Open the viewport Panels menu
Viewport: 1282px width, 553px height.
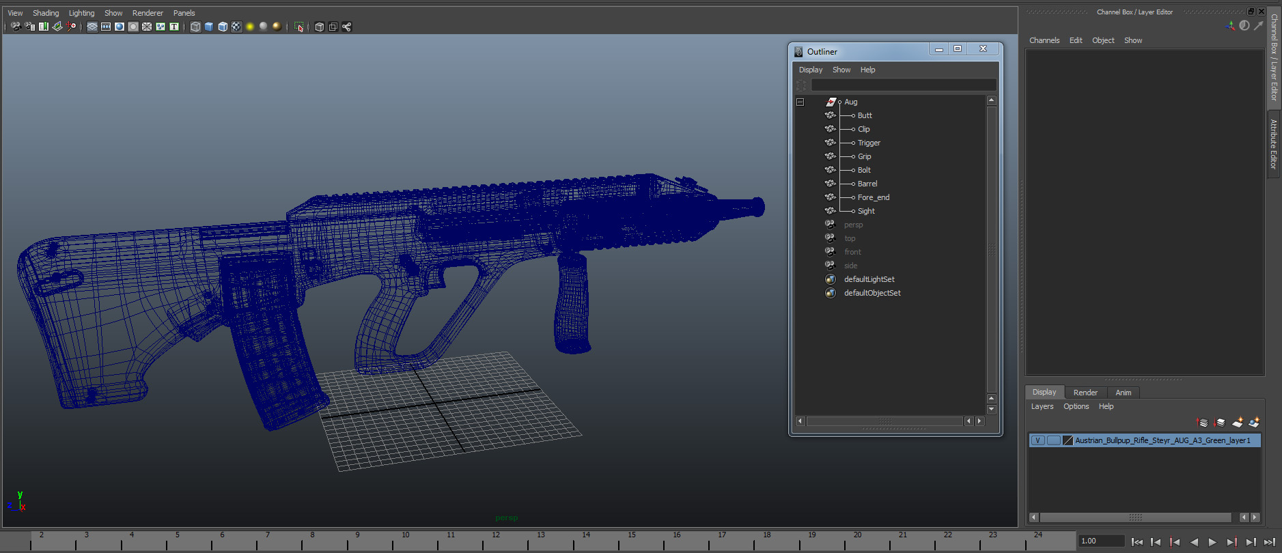tap(184, 13)
